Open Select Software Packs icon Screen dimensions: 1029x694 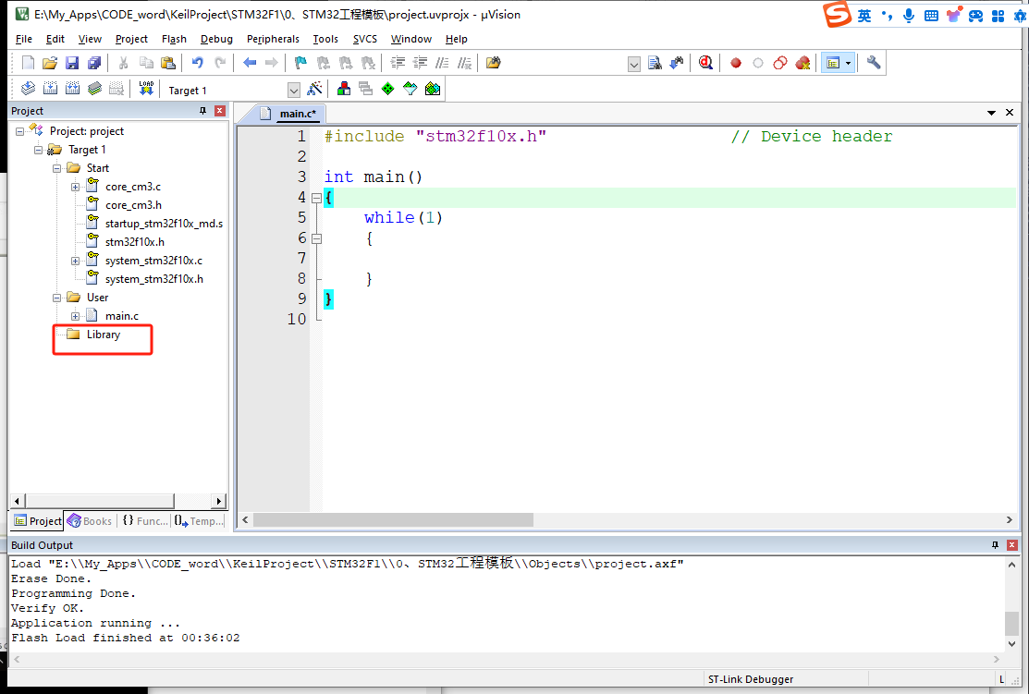click(410, 89)
